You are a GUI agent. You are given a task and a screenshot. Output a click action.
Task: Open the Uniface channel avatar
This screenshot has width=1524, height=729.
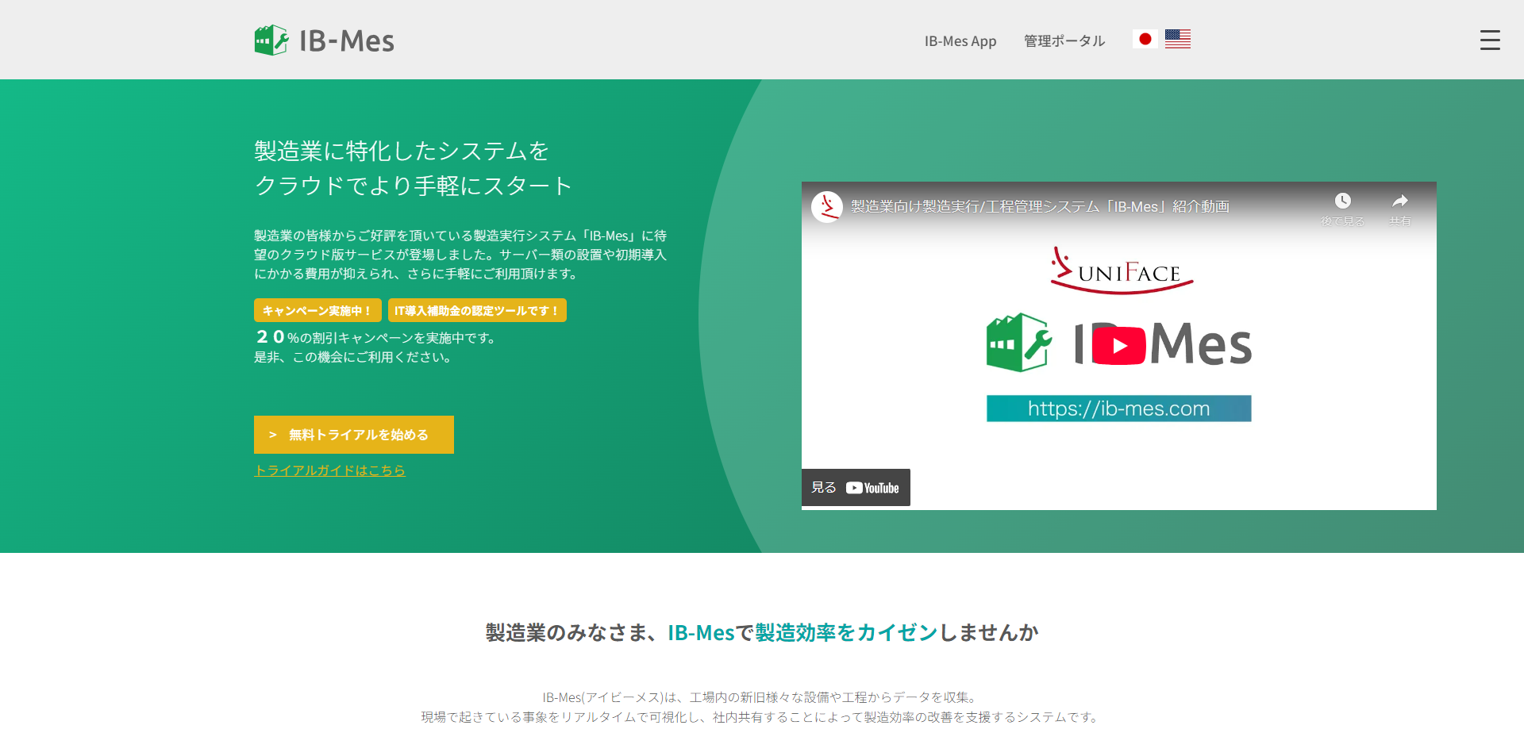point(827,207)
